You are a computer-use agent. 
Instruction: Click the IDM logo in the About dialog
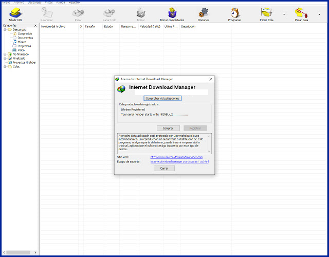pos(121,89)
